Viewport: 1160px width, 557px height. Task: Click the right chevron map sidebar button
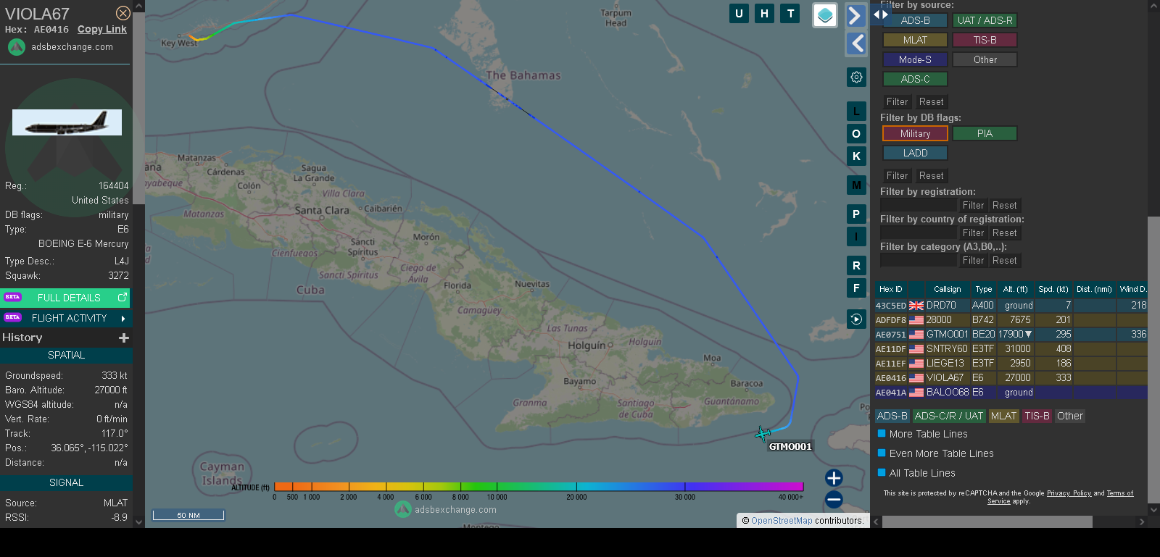(x=856, y=16)
